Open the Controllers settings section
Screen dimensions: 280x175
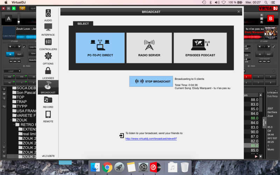click(48, 44)
